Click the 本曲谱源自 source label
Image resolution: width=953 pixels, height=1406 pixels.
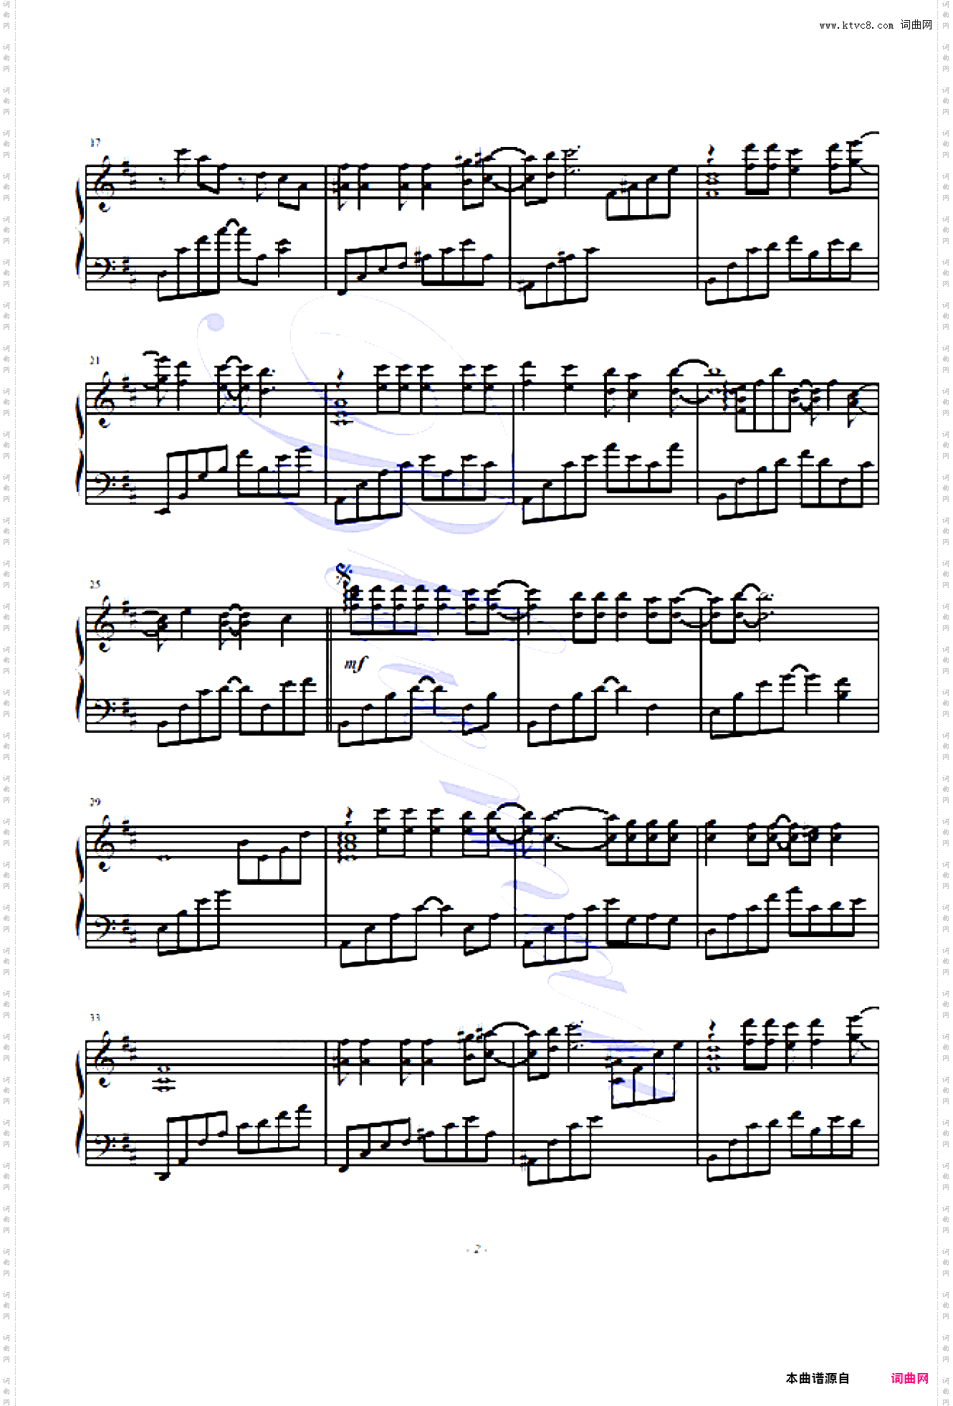(818, 1378)
